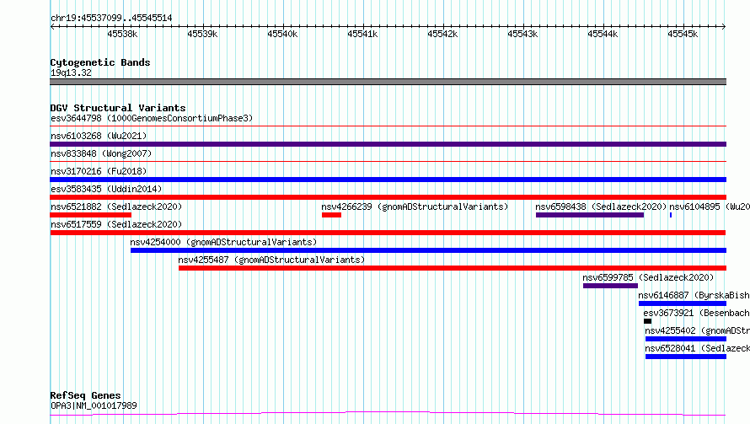The height and width of the screenshot is (424, 750).
Task: Open variant esv3644798 (1000GenomesConsortiumPhase3) label
Action: coord(152,118)
